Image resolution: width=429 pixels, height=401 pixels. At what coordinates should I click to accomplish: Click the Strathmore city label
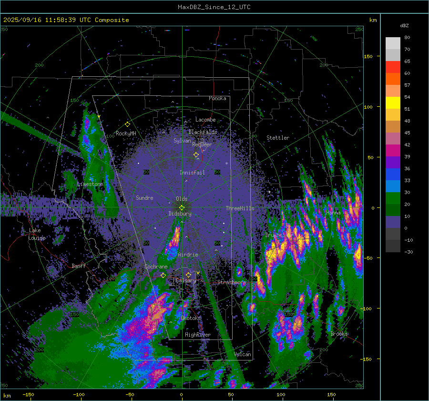[x=232, y=282]
